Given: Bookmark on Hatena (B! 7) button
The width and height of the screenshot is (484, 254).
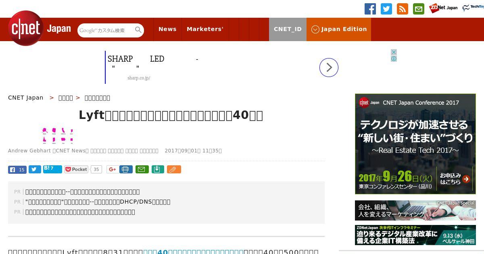Looking at the screenshot, I should [x=52, y=169].
